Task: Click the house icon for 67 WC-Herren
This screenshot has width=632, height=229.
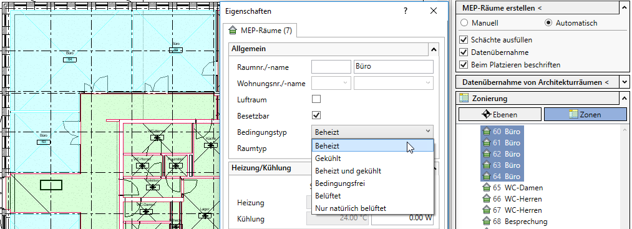Action: [x=487, y=210]
